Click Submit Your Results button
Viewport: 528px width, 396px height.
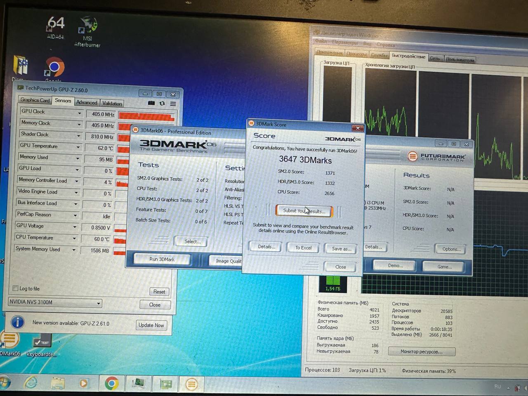click(304, 211)
